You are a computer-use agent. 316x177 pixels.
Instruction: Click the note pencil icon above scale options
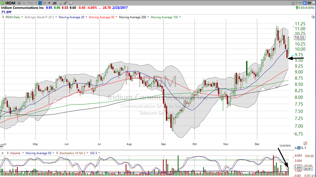coord(305,143)
